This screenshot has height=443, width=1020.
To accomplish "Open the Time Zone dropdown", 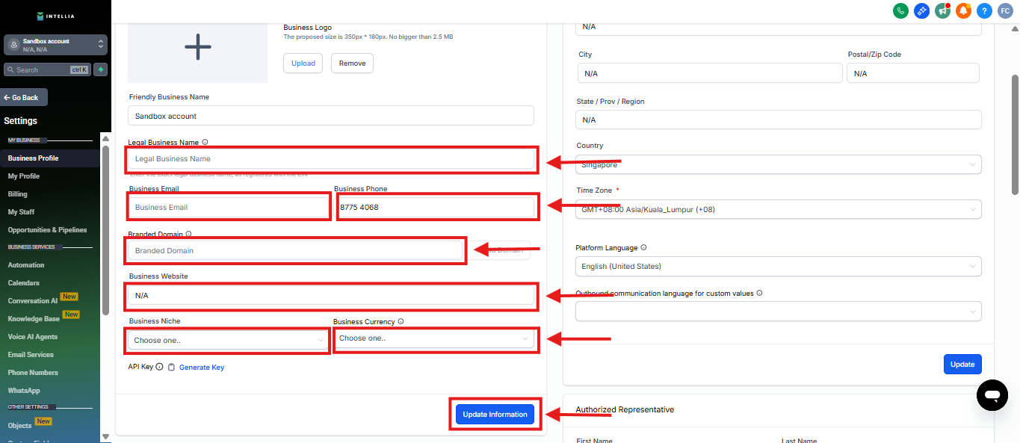I will click(778, 210).
